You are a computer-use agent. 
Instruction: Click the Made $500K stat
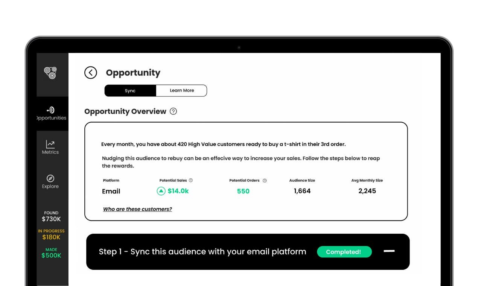tap(51, 253)
